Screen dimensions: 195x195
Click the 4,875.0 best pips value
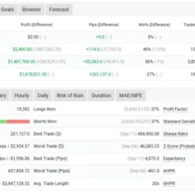click(x=152, y=158)
